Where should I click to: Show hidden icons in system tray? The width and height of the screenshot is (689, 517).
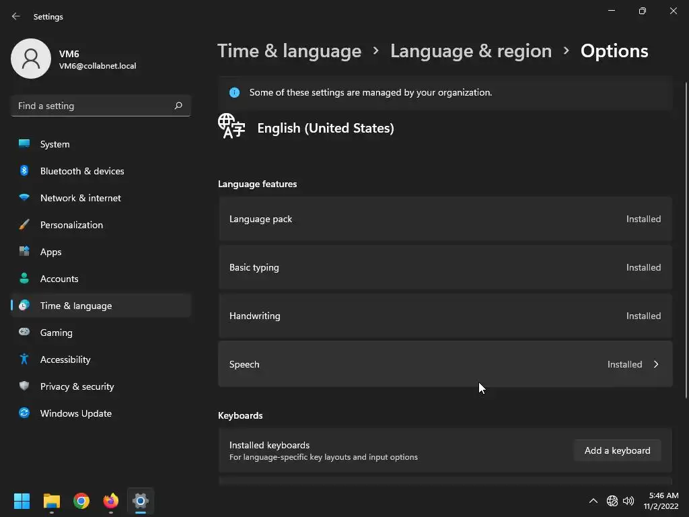(593, 501)
